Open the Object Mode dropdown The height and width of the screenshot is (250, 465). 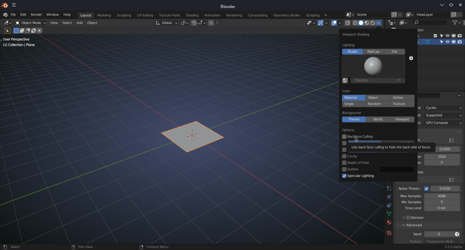tap(31, 23)
